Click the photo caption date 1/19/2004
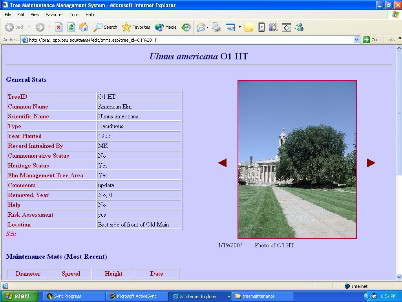402x302 pixels. click(x=230, y=245)
